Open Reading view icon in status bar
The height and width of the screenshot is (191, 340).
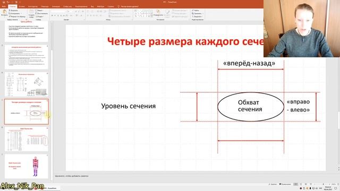click(x=306, y=184)
